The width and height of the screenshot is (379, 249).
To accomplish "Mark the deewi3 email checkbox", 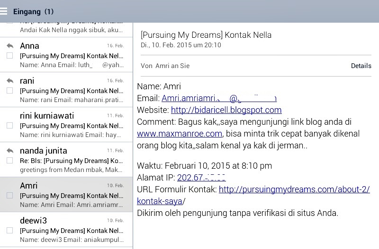I will tap(9, 231).
